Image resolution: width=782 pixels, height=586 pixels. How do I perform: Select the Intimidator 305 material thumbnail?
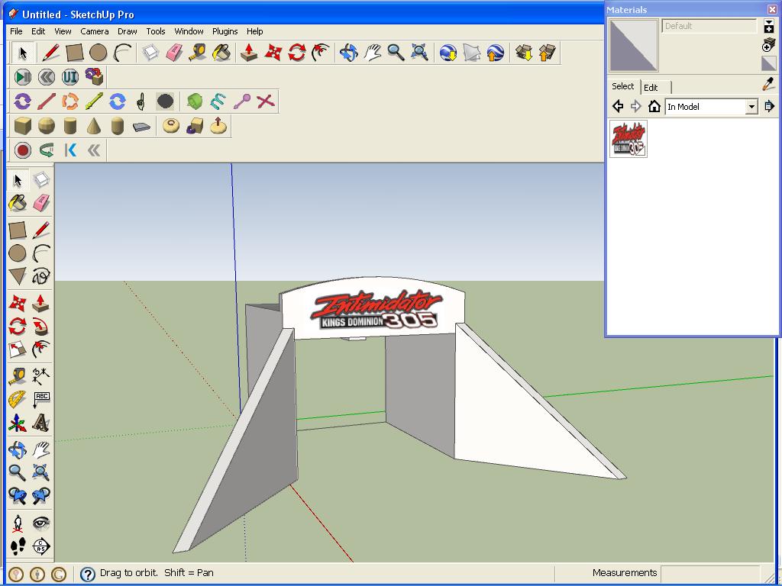tap(629, 139)
